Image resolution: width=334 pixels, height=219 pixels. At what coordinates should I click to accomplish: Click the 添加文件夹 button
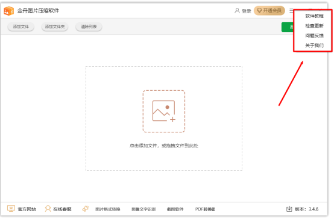(x=55, y=26)
